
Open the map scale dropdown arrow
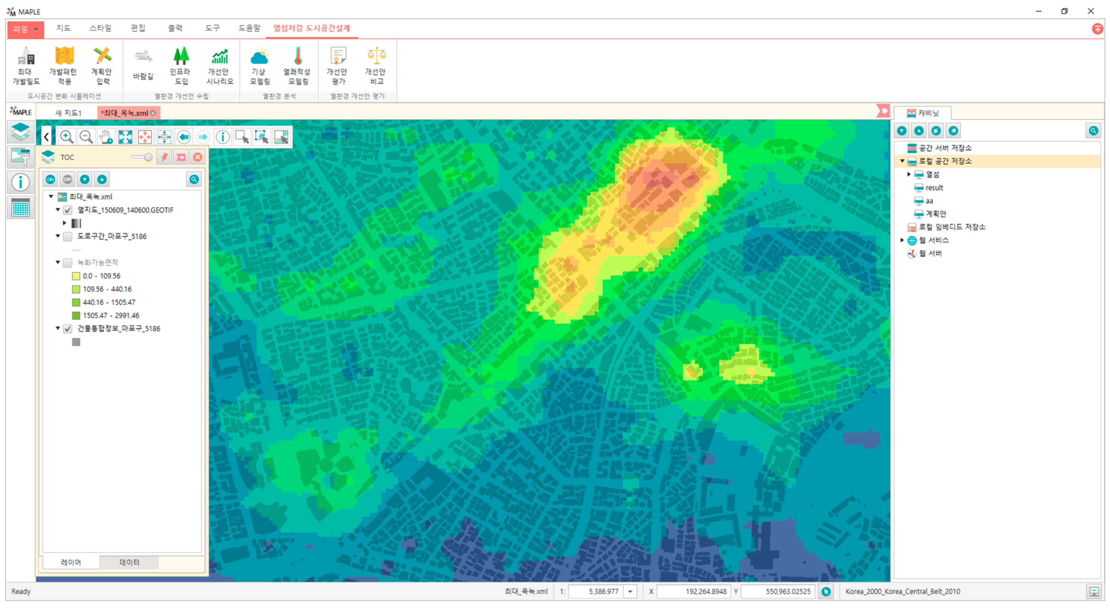(630, 592)
